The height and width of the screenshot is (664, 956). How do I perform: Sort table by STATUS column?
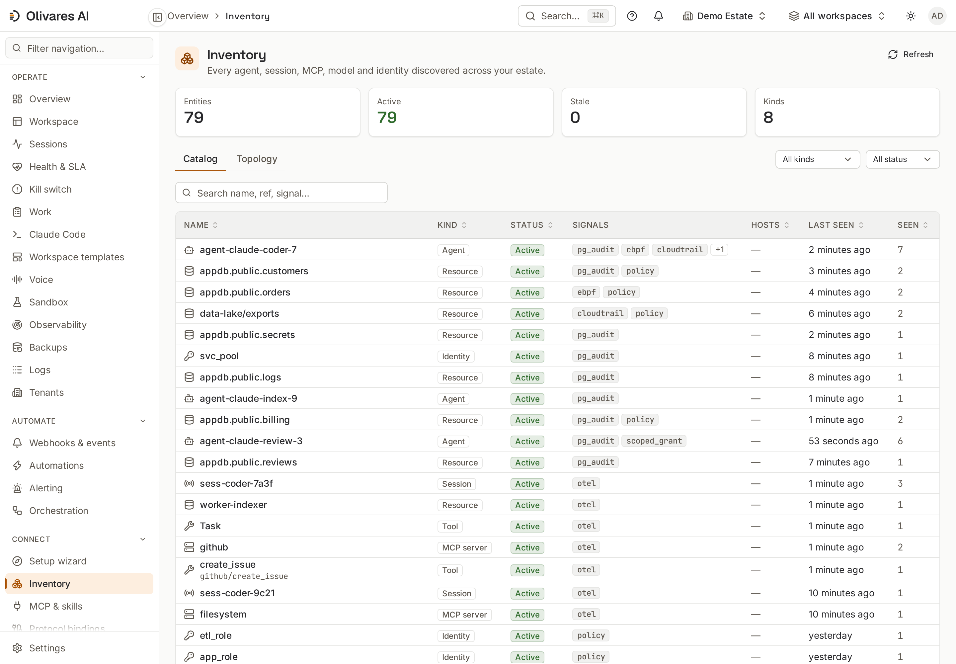(x=532, y=225)
